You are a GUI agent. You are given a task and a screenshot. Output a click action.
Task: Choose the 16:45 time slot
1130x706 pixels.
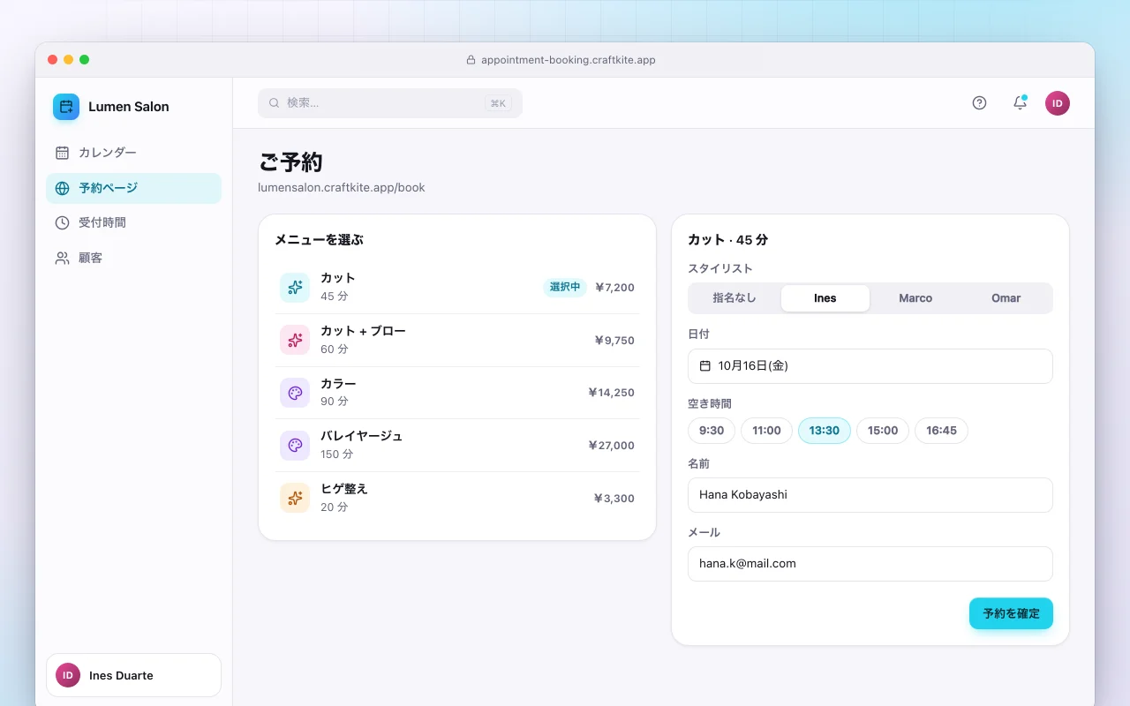(941, 431)
